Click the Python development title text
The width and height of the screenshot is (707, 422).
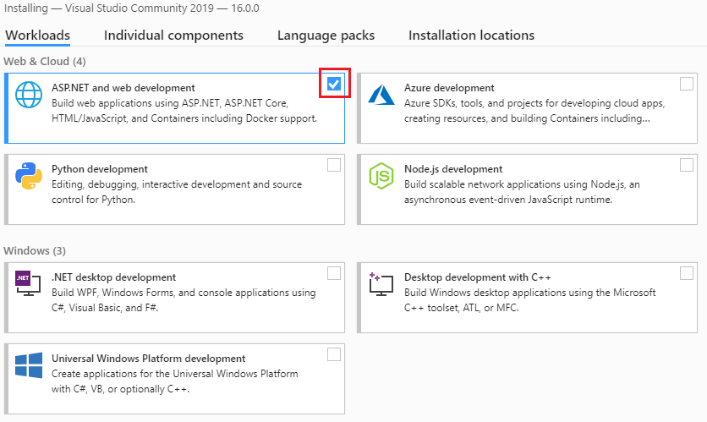click(x=100, y=169)
